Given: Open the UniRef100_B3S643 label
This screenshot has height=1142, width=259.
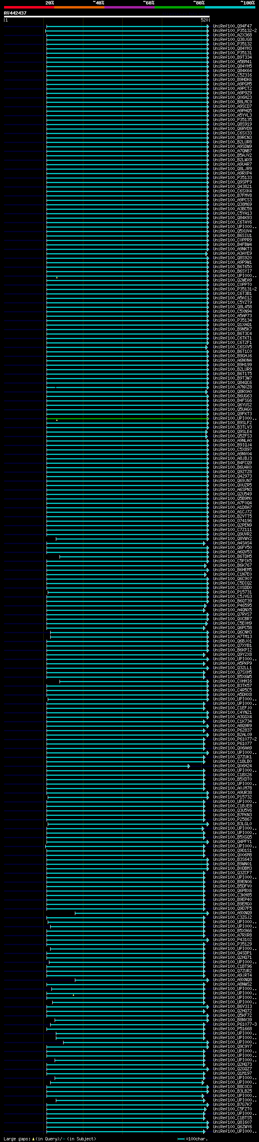Looking at the screenshot, I should [232, 859].
